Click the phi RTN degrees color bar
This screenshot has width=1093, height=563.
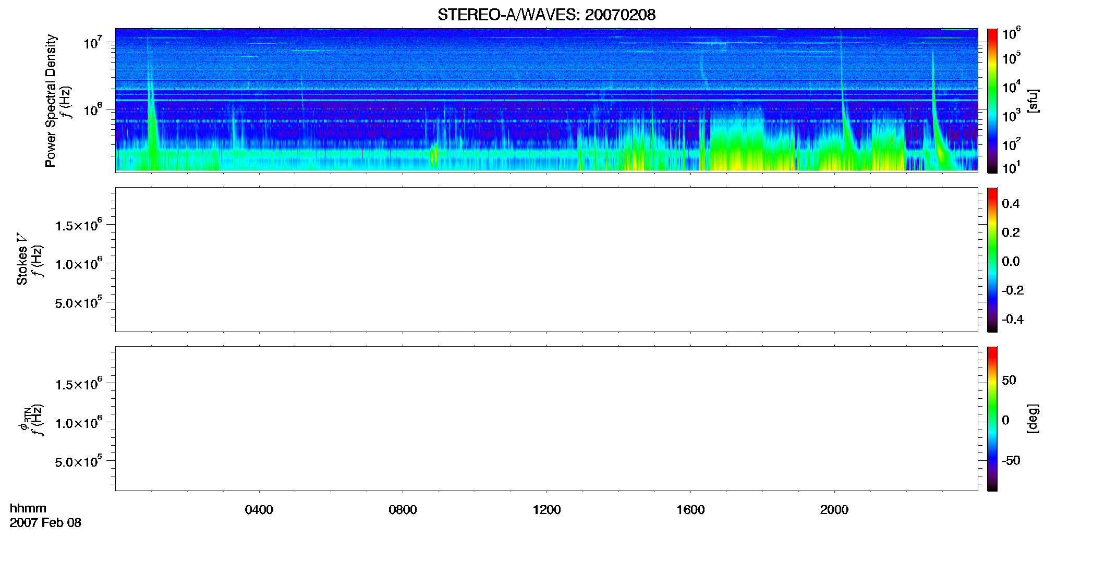(x=992, y=419)
